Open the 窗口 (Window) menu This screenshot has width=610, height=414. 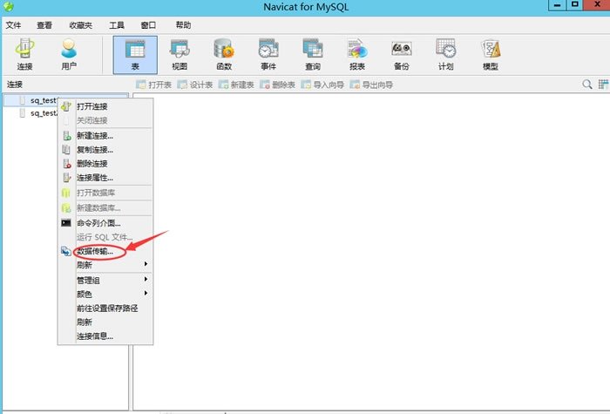click(x=148, y=25)
